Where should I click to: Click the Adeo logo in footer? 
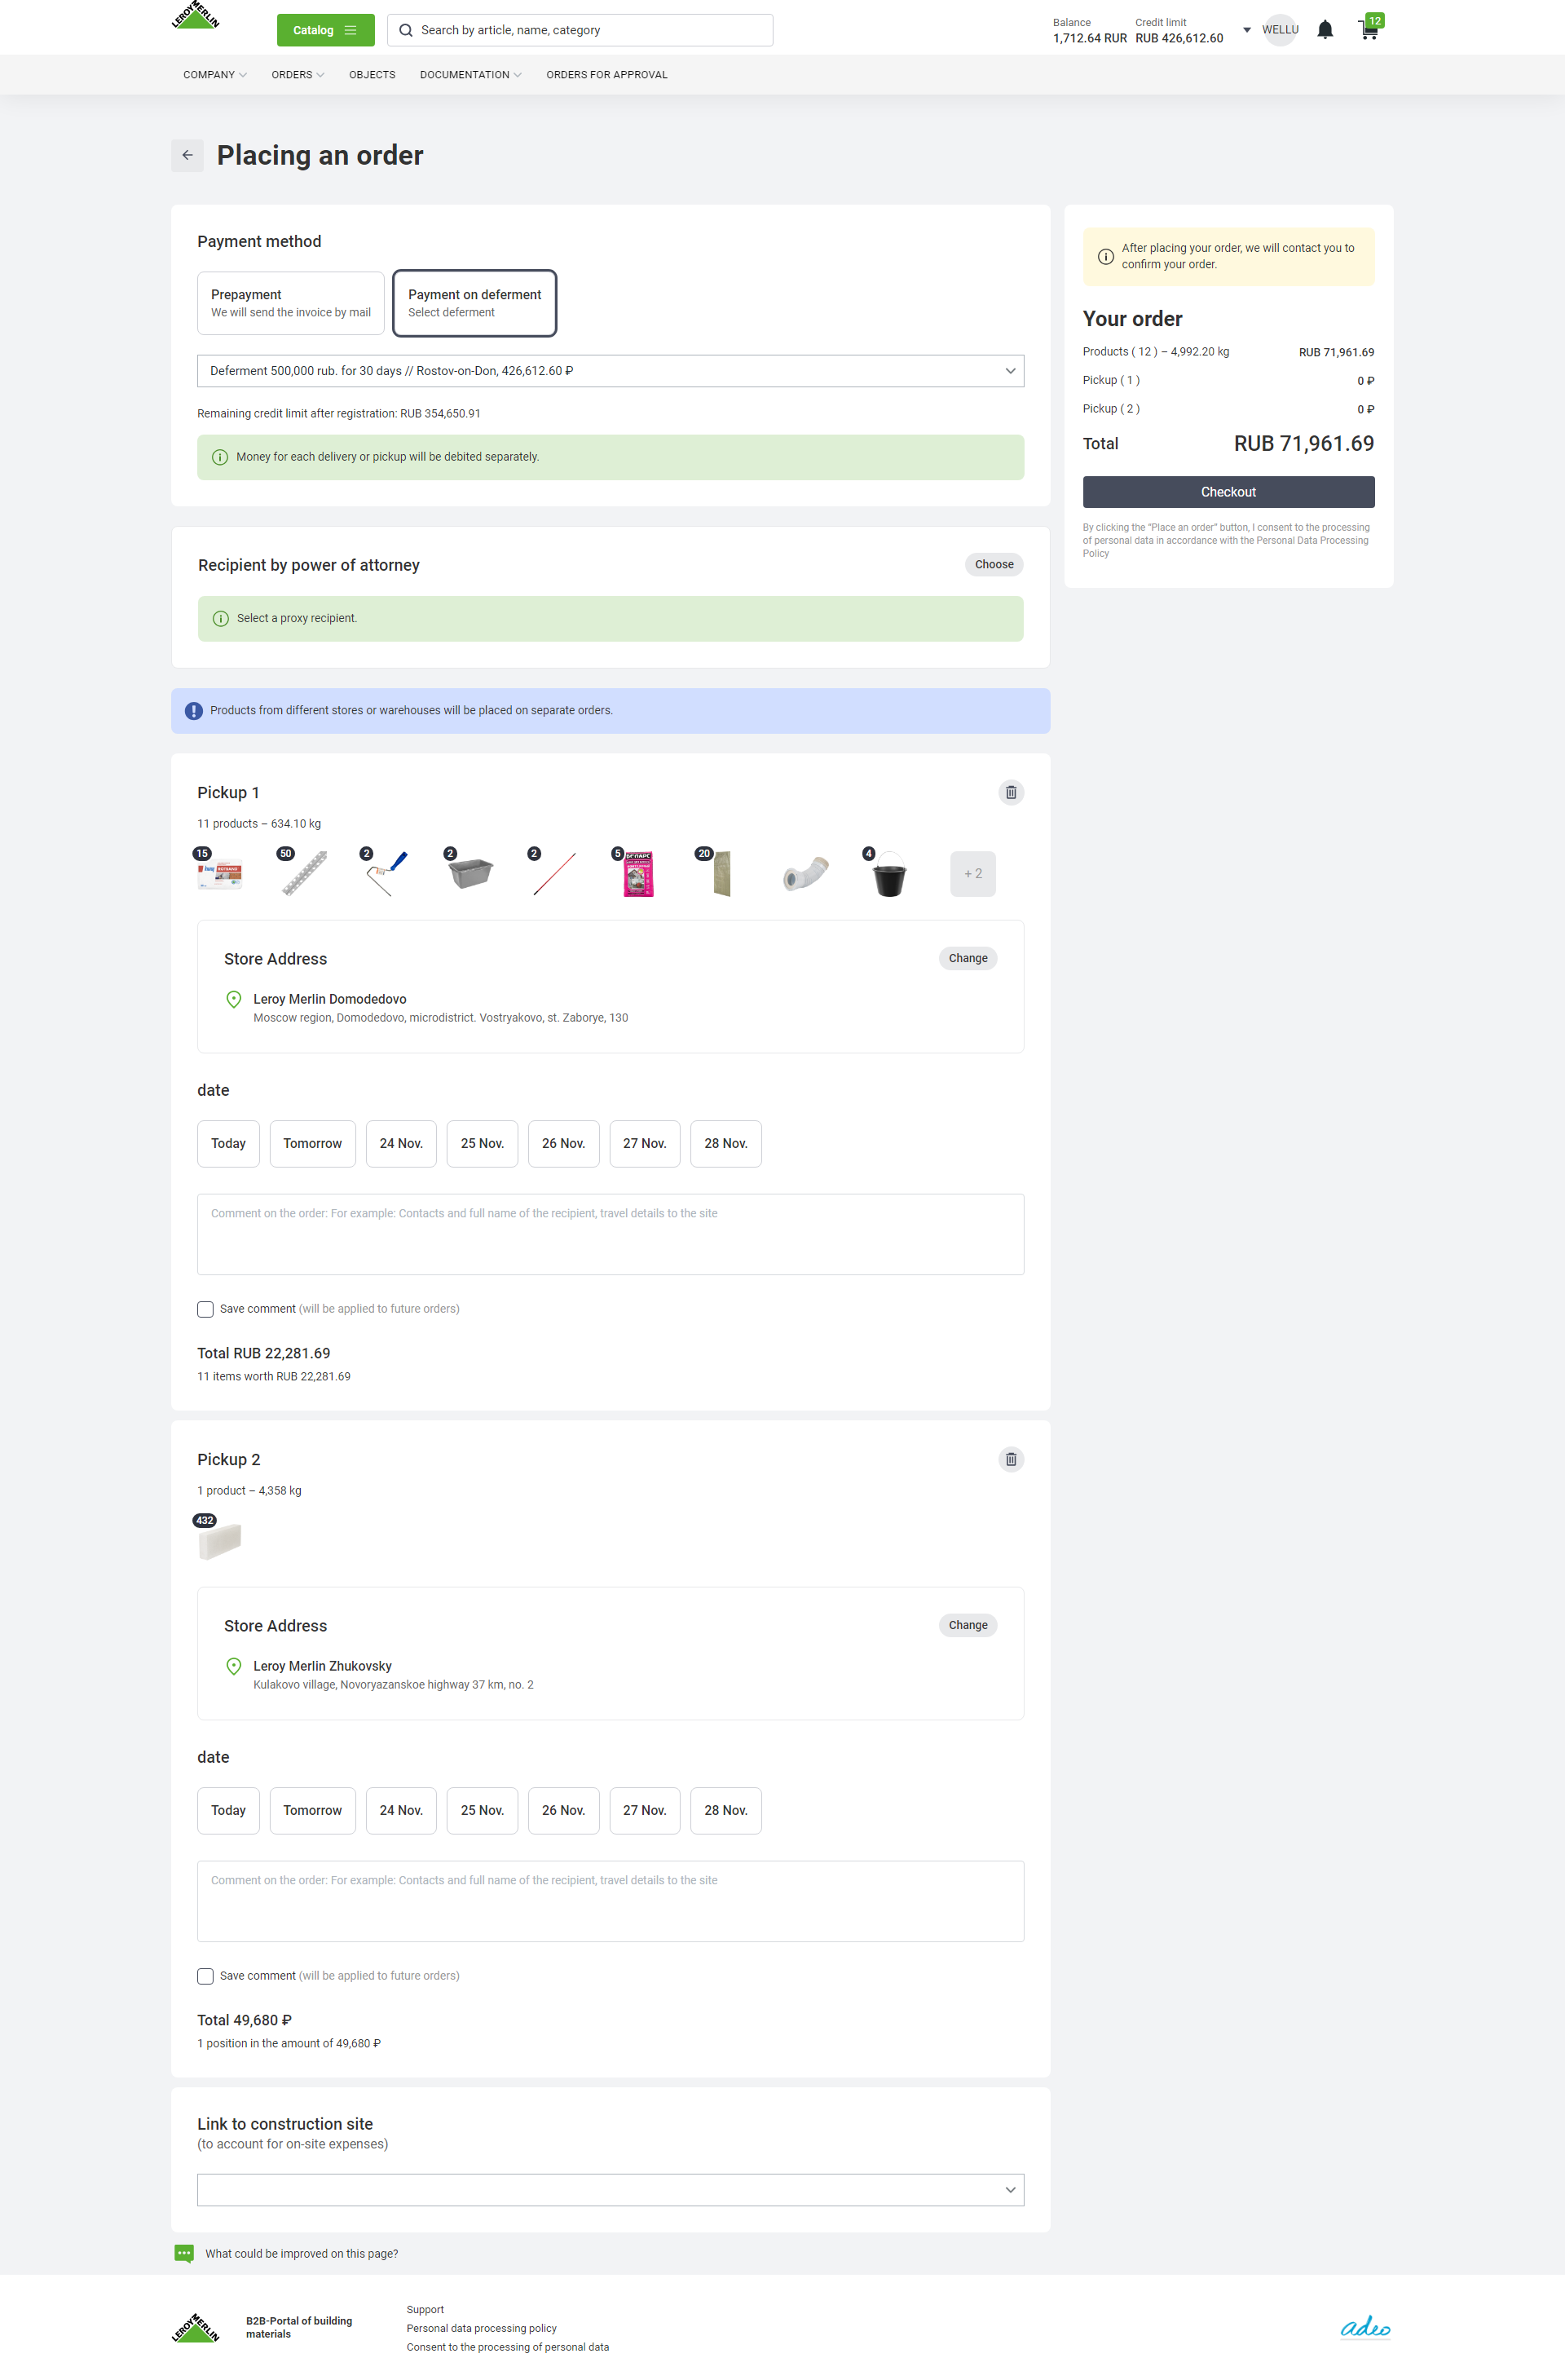tap(1365, 2328)
